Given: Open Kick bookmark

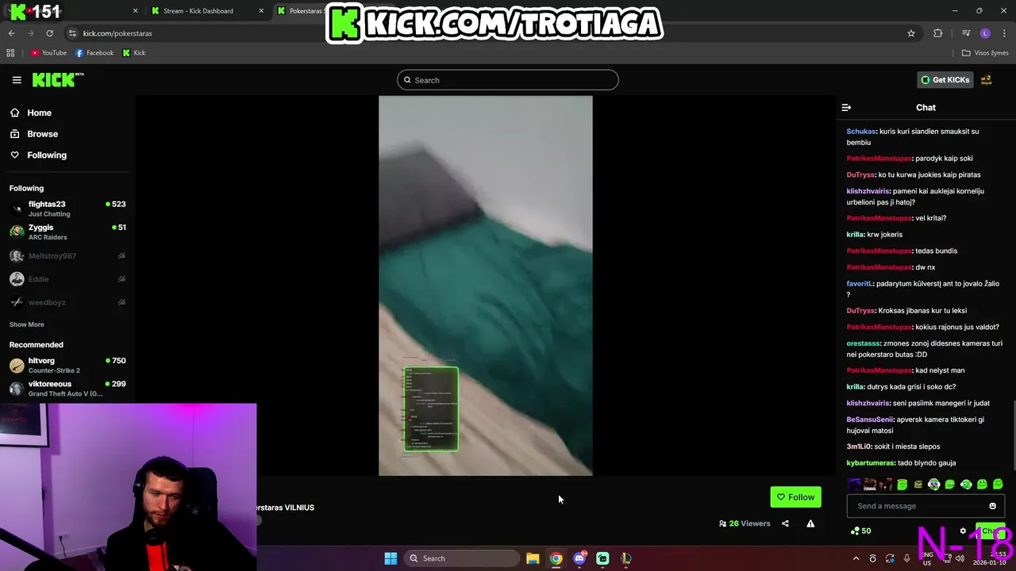Looking at the screenshot, I should point(134,53).
